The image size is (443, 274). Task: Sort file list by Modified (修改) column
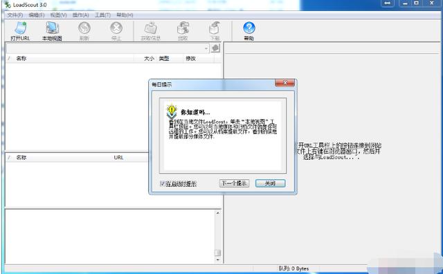click(x=190, y=59)
